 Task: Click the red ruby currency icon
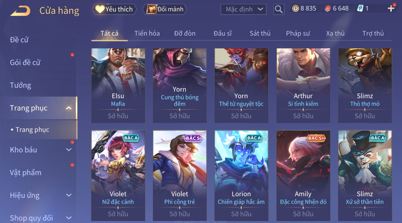point(328,9)
